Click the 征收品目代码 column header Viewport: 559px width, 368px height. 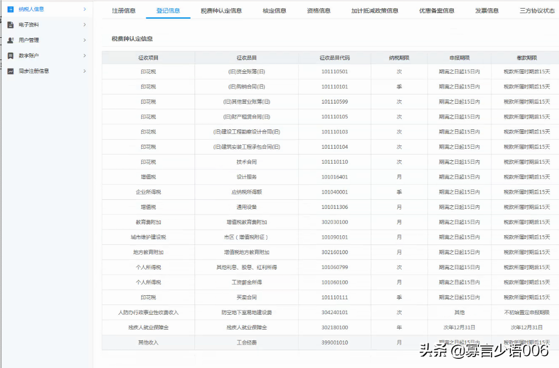pyautogui.click(x=334, y=58)
